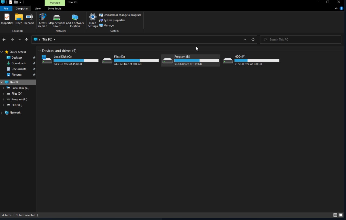This screenshot has width=346, height=220.
Task: Open Customize Quick Access Toolbar dropdown
Action: click(20, 2)
